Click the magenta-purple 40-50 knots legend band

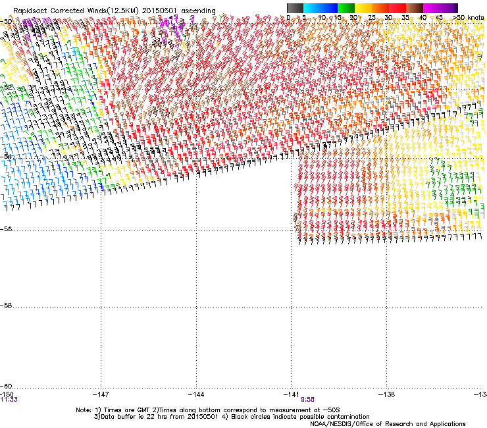coord(440,8)
